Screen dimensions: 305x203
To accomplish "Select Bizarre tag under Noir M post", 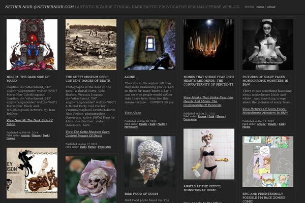I will [37, 136].
